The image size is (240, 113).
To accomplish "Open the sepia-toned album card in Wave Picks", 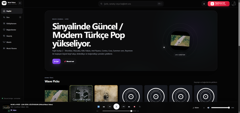I will tap(106, 94).
